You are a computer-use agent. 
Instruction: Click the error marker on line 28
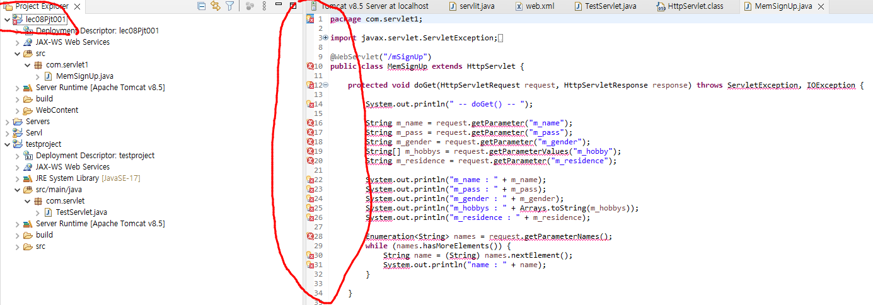[x=309, y=236]
